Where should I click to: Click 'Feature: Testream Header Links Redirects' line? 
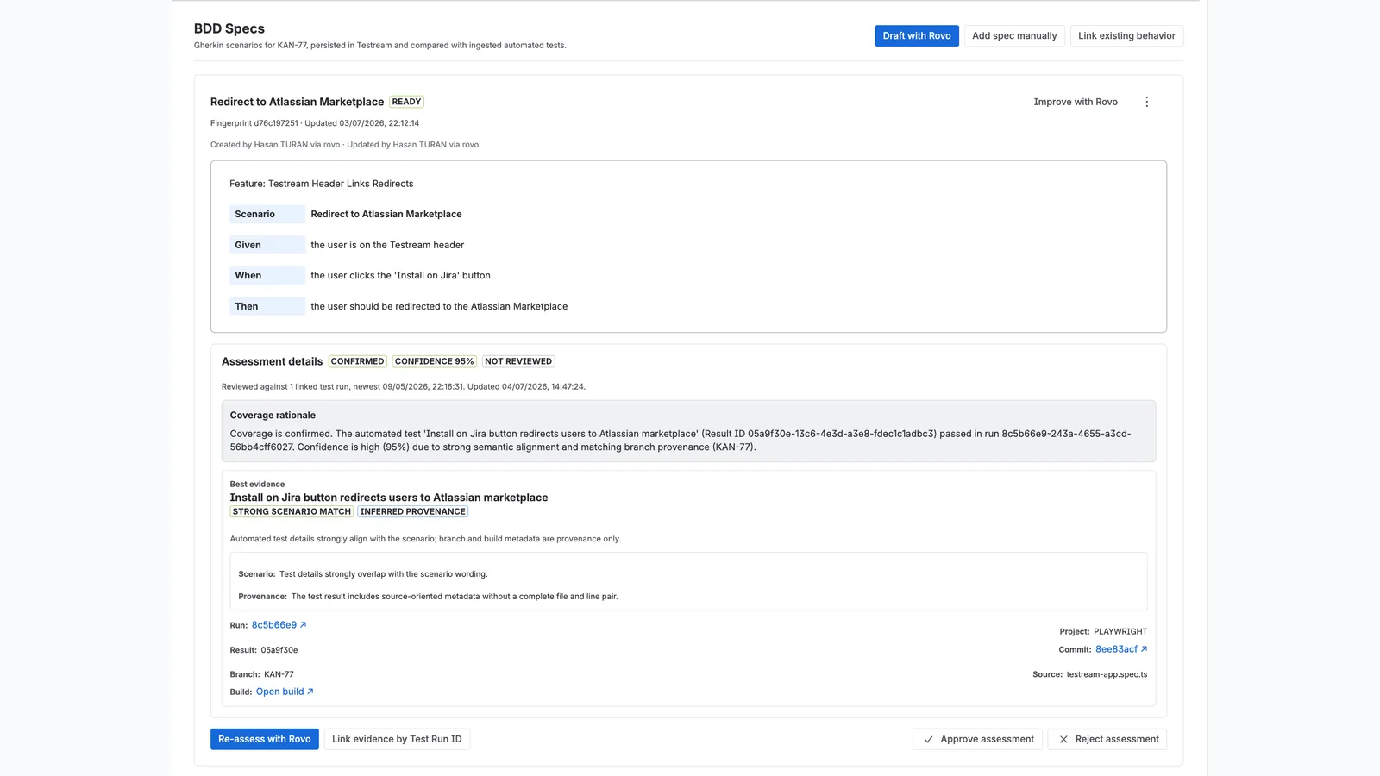click(x=321, y=184)
